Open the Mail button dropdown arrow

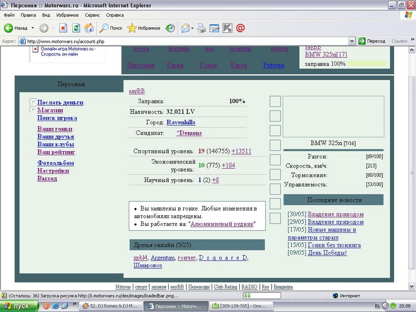pos(192,28)
